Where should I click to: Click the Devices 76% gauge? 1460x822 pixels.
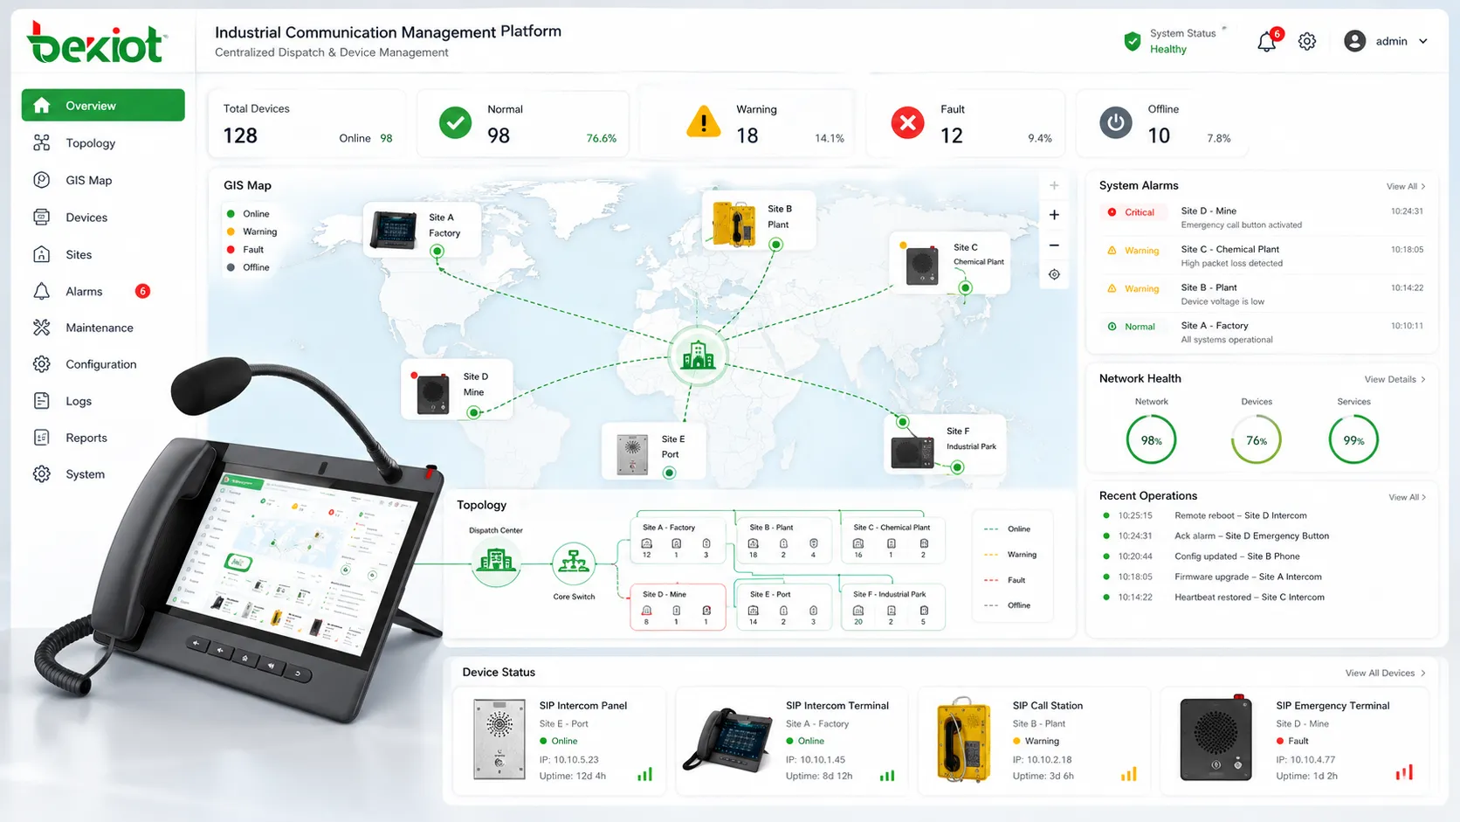(x=1257, y=440)
